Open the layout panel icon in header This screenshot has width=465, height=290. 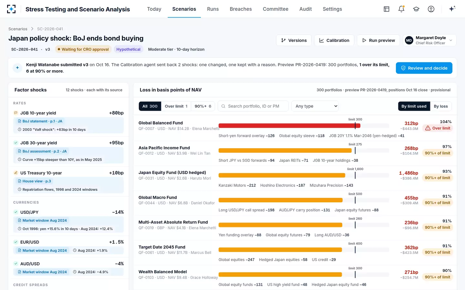click(x=387, y=9)
